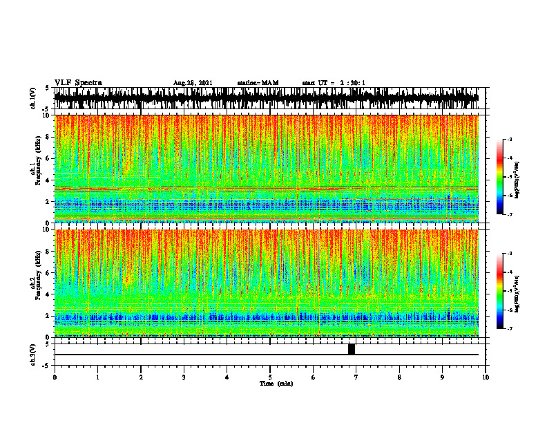Click the "2" kHz tick on ch.2 frequency axis
Screen dimensions: 547x423
(x=48, y=316)
